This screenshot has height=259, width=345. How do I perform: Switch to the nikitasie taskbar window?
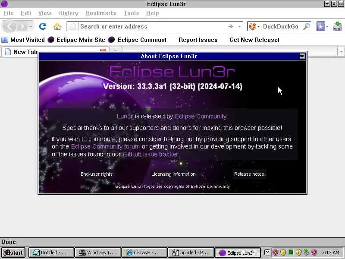144,253
